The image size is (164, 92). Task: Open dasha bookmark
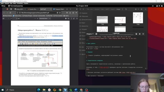(66, 16)
